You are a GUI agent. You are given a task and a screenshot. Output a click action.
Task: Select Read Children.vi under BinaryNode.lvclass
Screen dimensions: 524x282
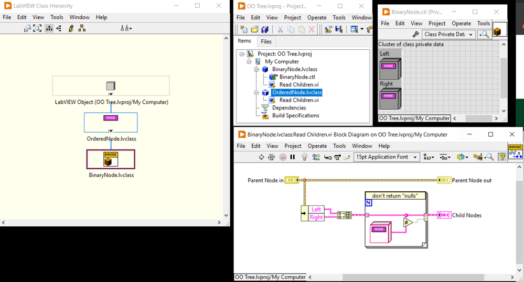[299, 84]
